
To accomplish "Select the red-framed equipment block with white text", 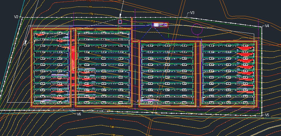I will [160, 25].
